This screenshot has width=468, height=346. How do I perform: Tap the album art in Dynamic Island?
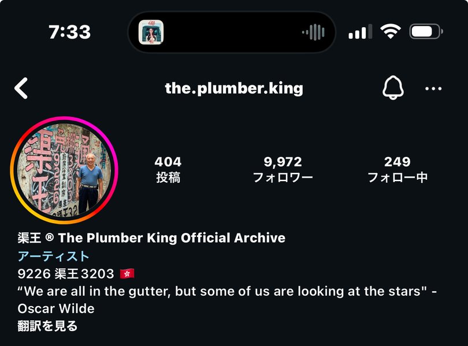[151, 32]
